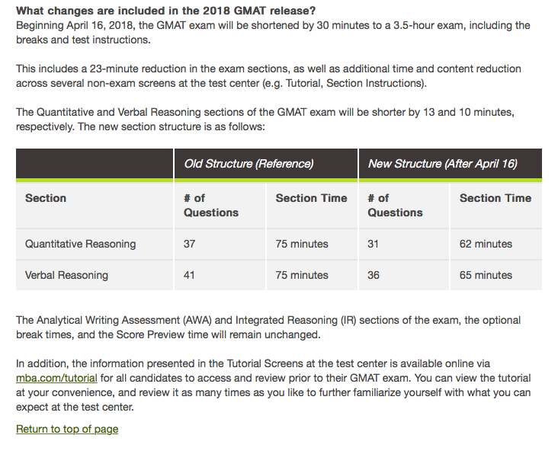Click the Verbal Reasoning row label
Viewport: 558px width, 451px height.
(x=66, y=275)
